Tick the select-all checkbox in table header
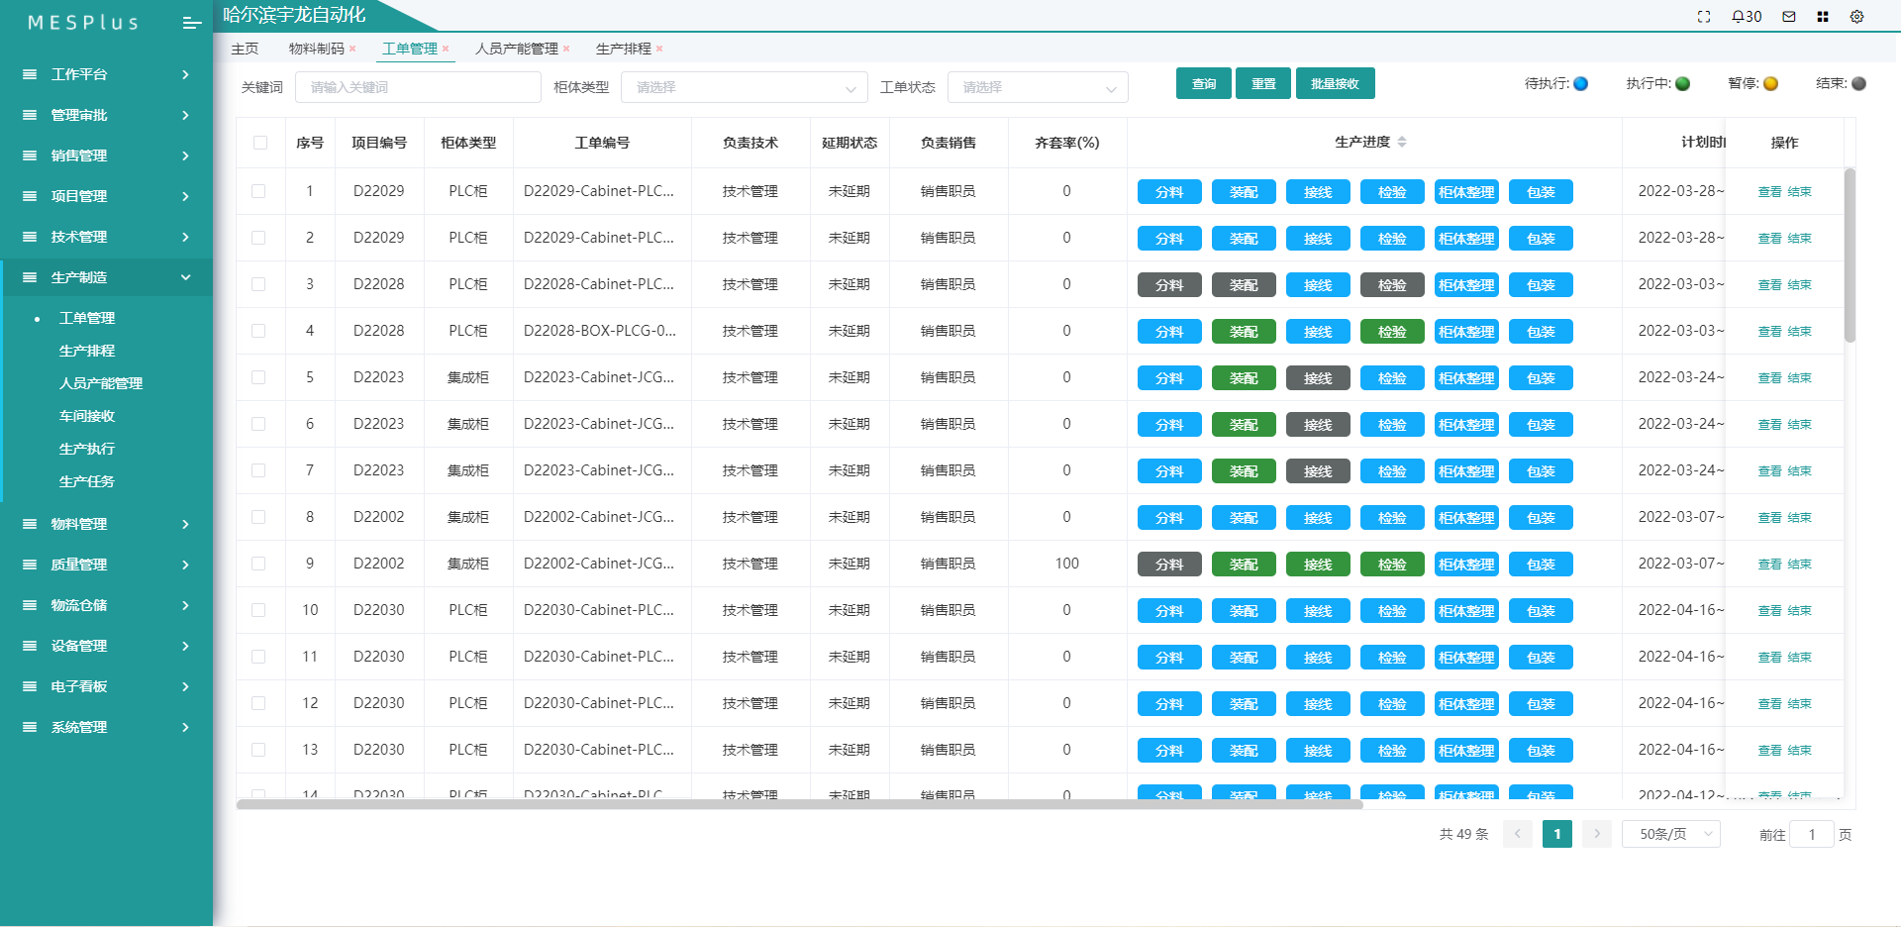 pos(260,143)
